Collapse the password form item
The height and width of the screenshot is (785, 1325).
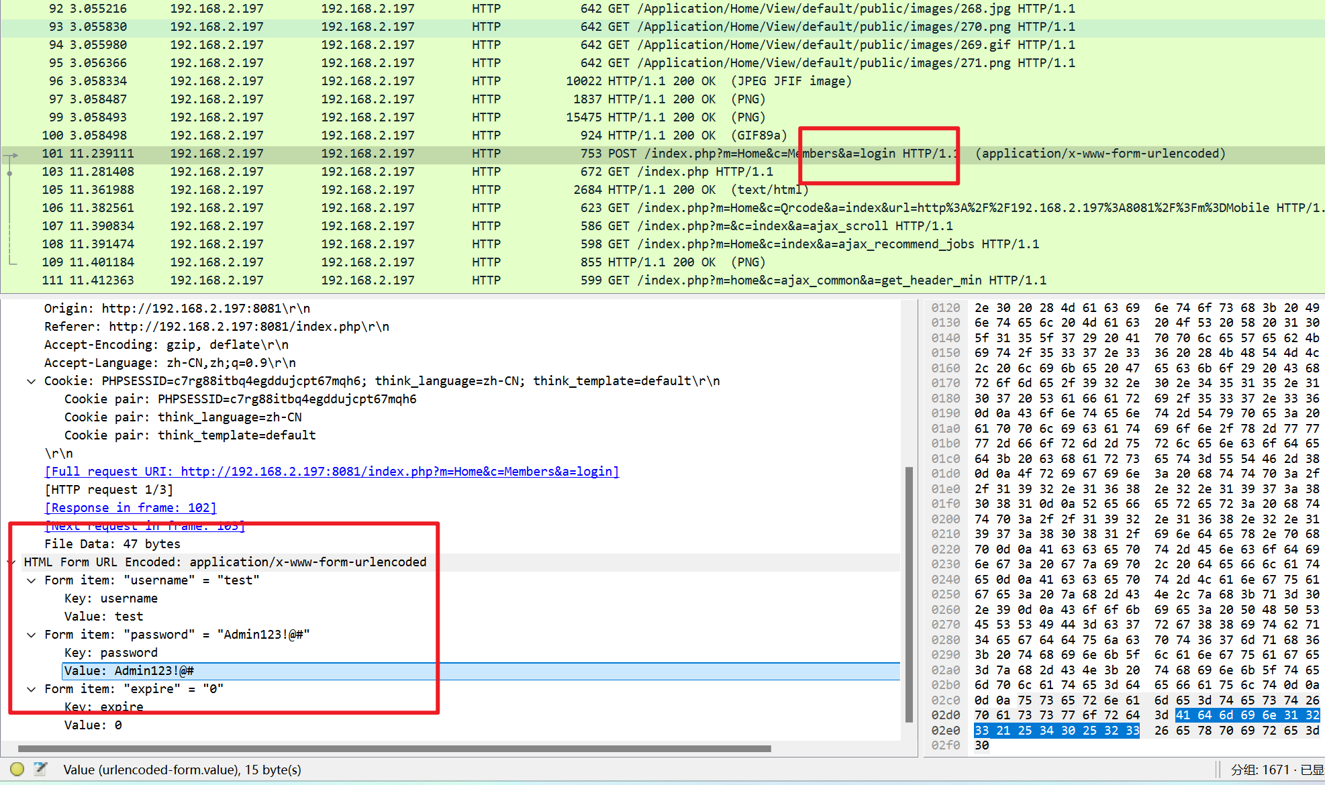(31, 635)
